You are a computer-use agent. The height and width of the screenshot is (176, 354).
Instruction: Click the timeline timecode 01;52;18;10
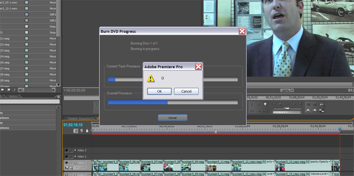(73, 125)
